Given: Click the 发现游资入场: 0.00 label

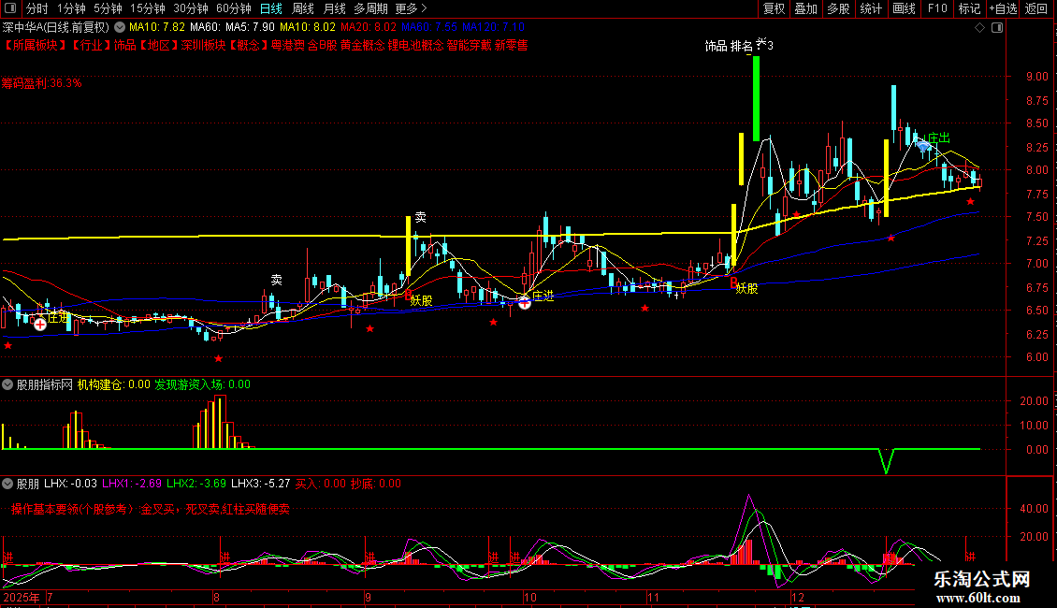Looking at the screenshot, I should [202, 384].
